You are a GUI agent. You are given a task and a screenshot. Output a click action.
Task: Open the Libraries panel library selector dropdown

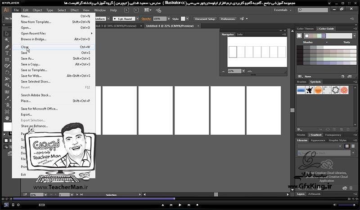point(320,146)
